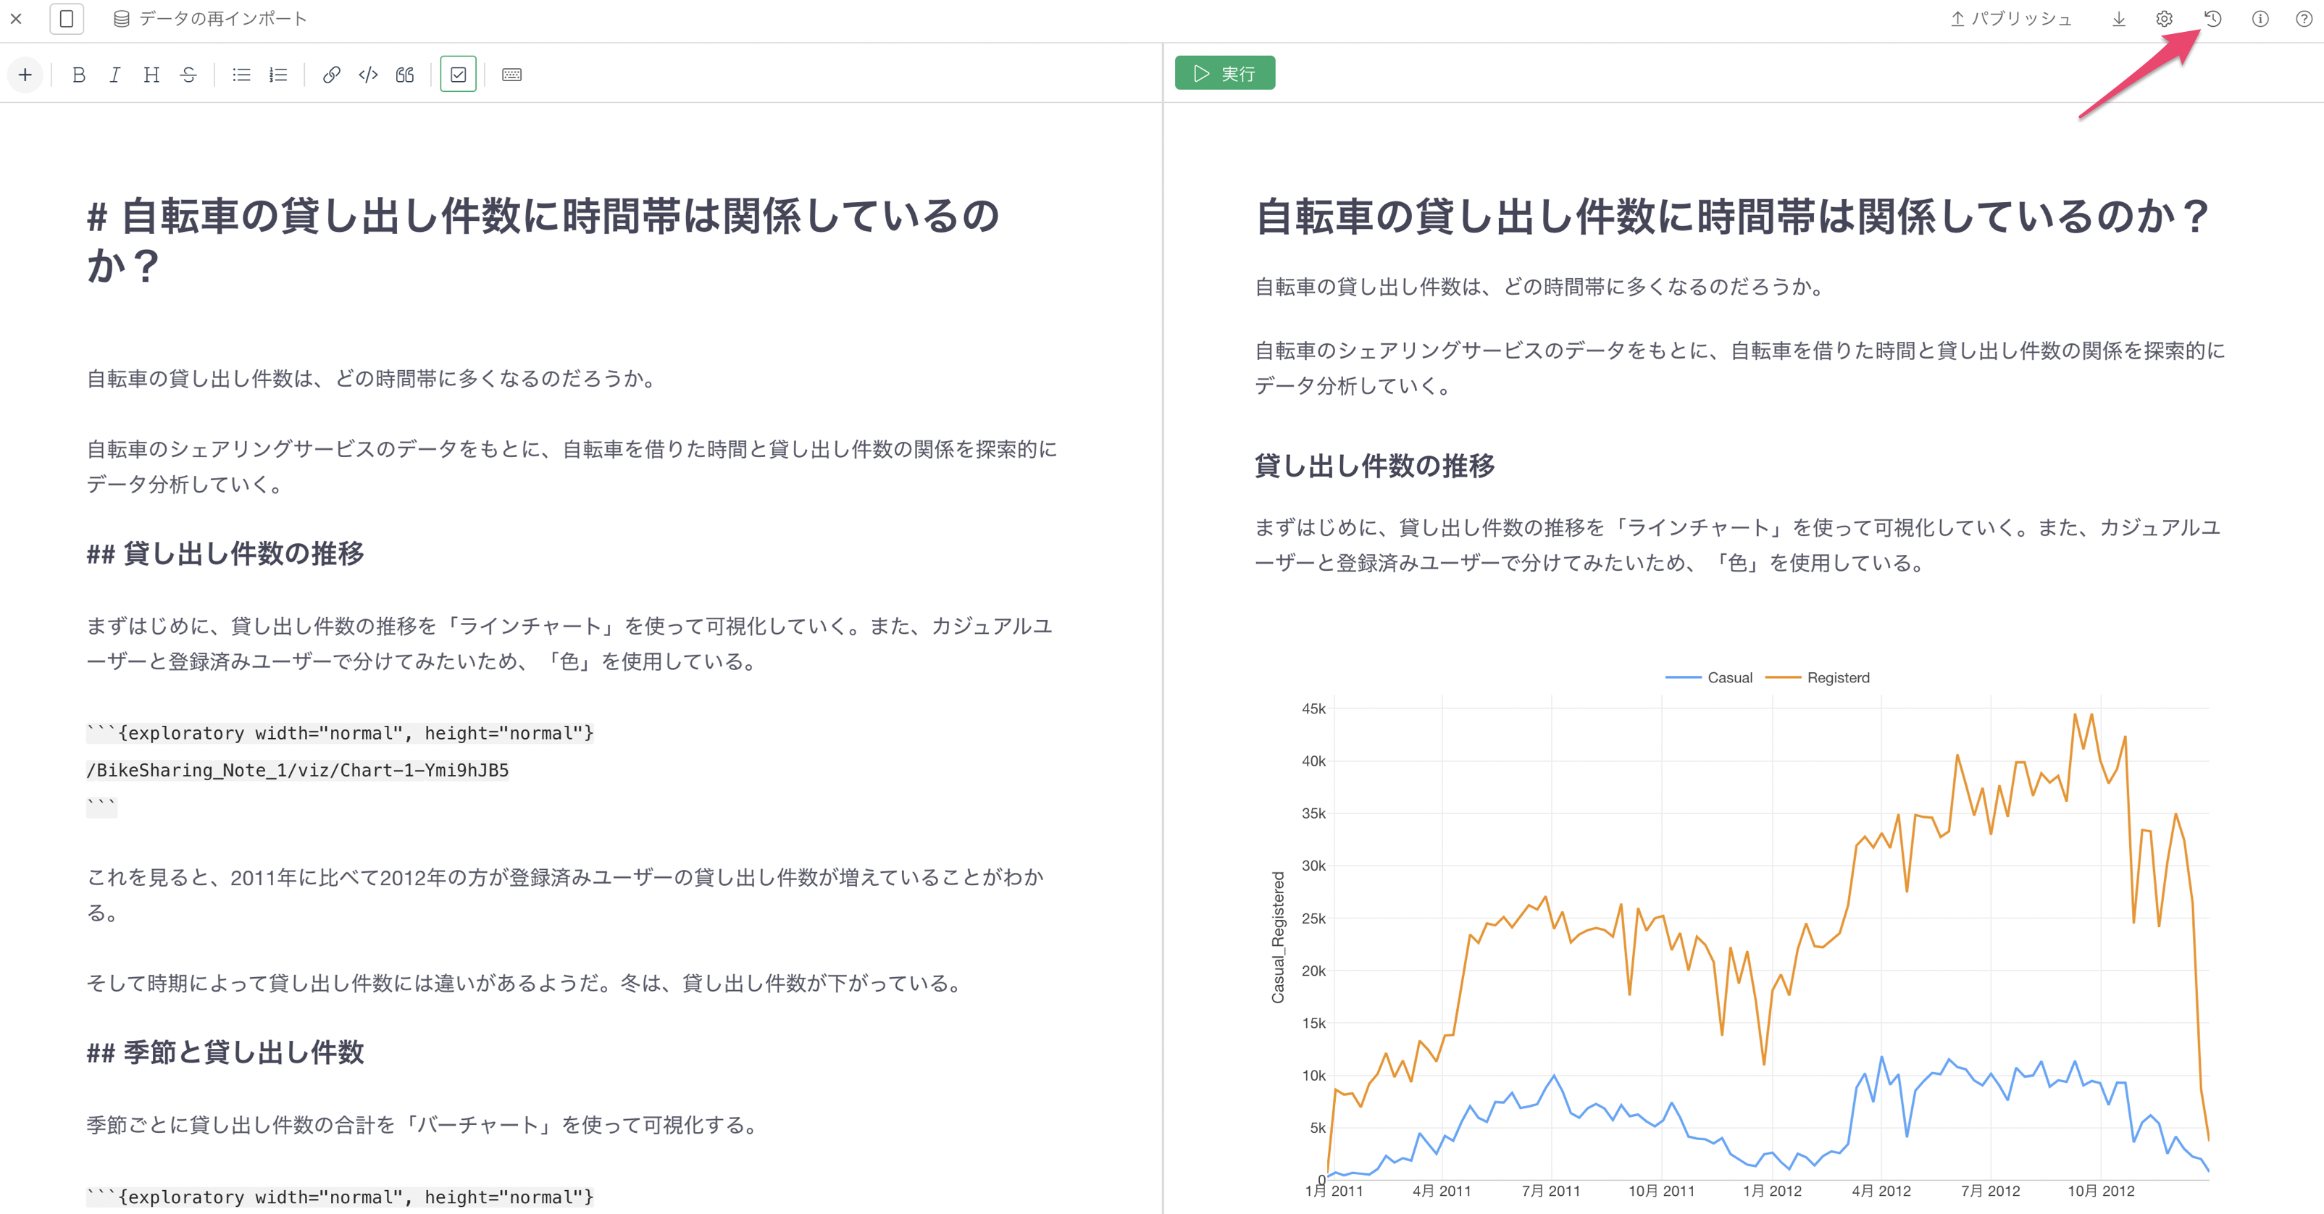Viewport: 2324px width, 1214px height.
Task: Apply italic formatting
Action: pyautogui.click(x=114, y=75)
